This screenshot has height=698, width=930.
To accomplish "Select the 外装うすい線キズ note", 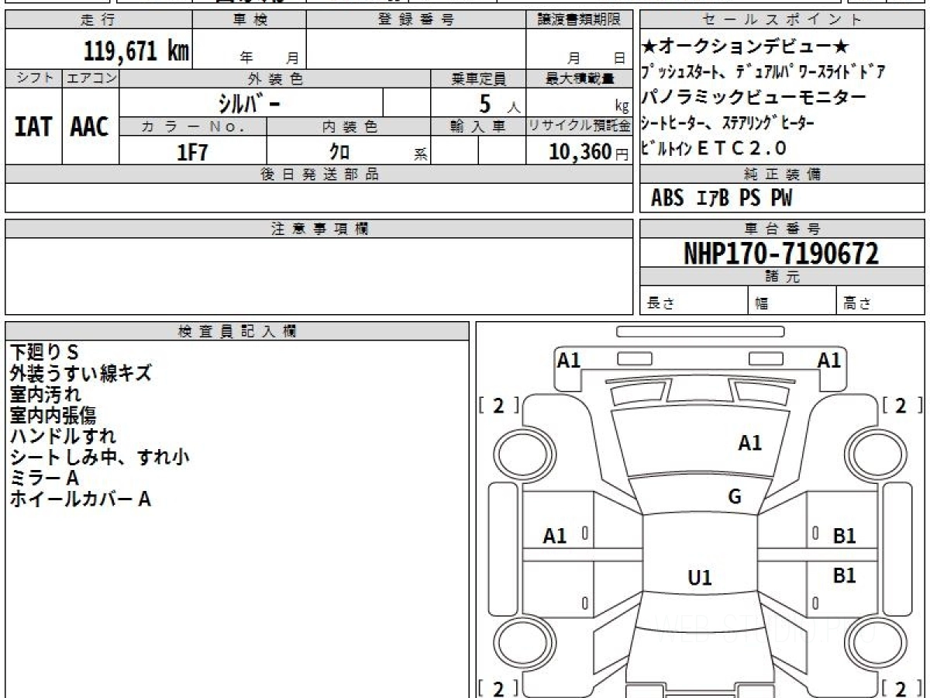I will tap(81, 374).
